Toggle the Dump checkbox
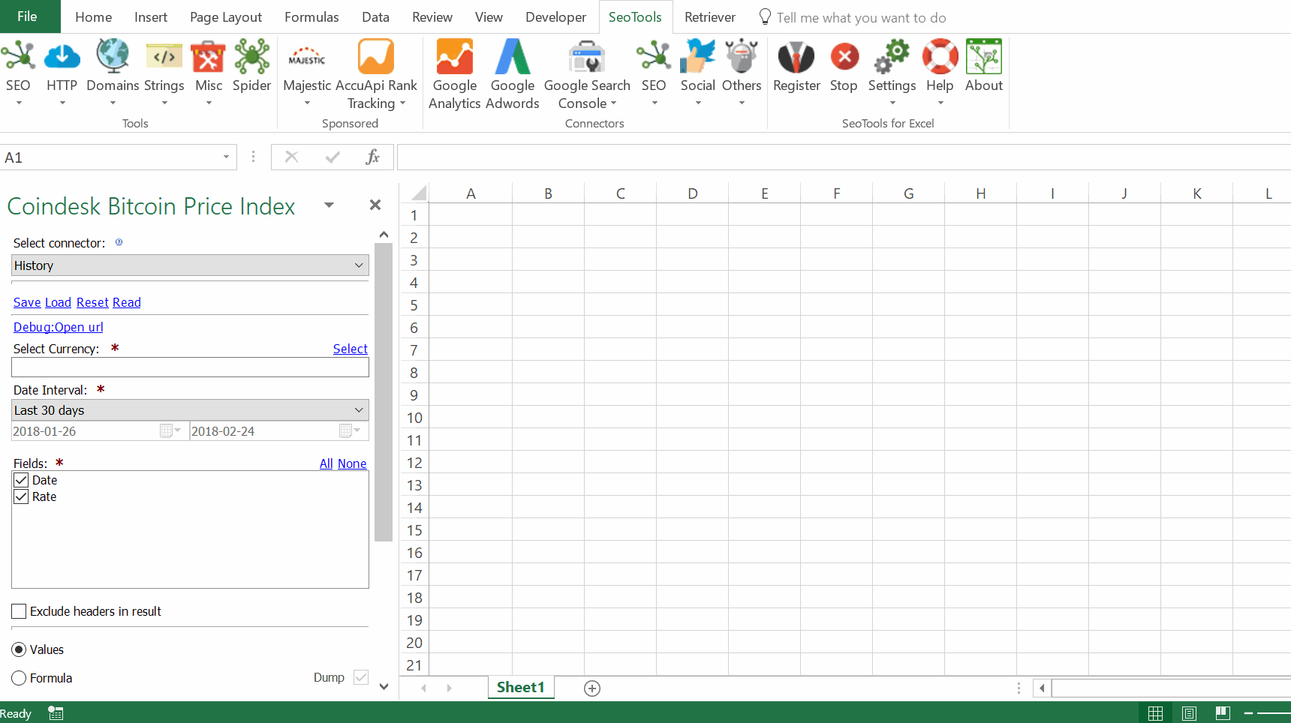1291x723 pixels. pyautogui.click(x=361, y=677)
